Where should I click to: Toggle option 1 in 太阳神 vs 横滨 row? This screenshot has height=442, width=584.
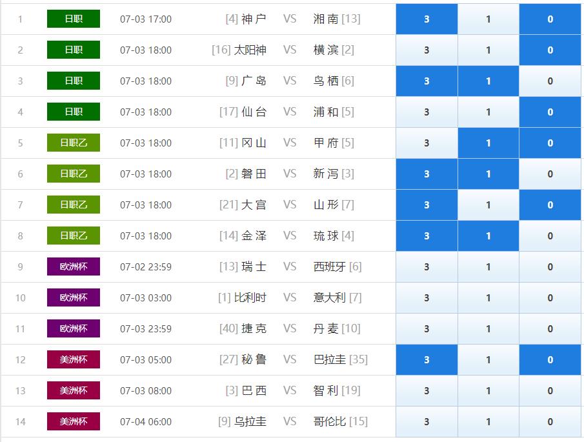click(488, 50)
